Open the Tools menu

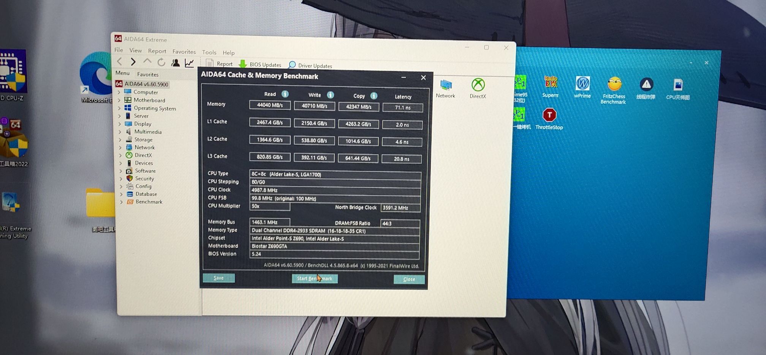[x=209, y=52]
